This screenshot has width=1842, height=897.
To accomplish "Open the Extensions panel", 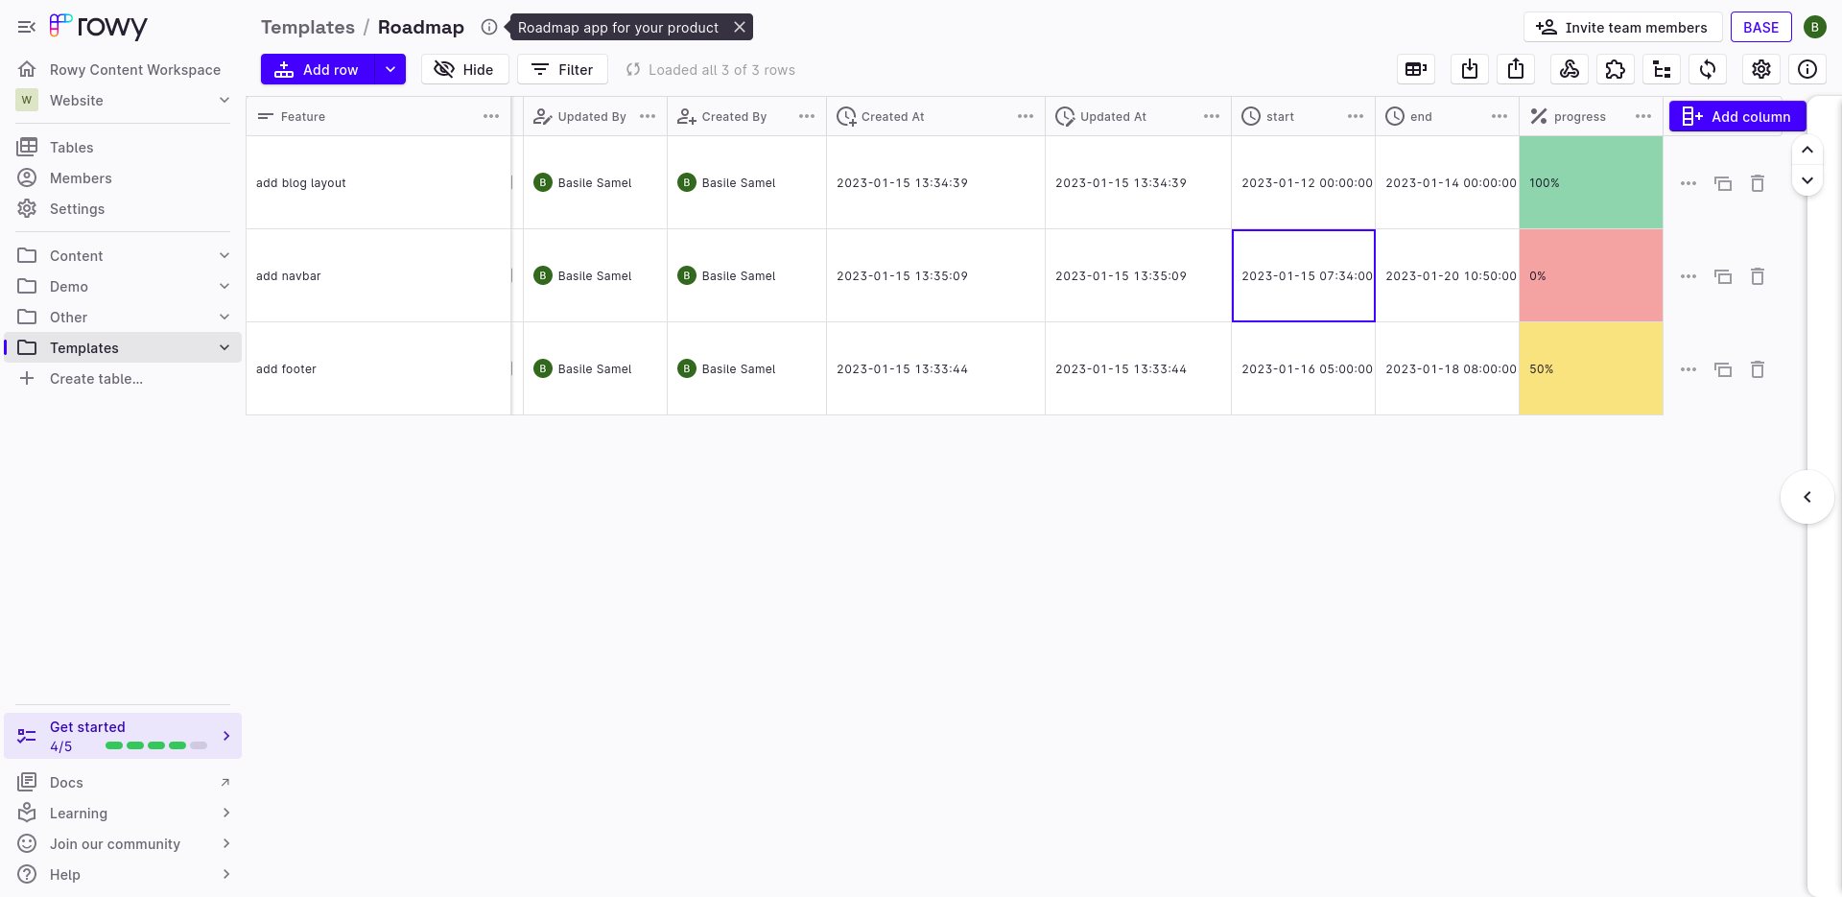I will (x=1616, y=69).
